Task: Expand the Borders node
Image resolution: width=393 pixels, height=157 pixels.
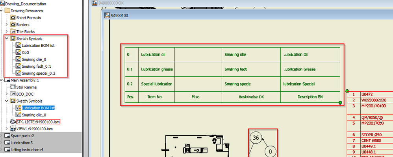Action: tap(7, 24)
